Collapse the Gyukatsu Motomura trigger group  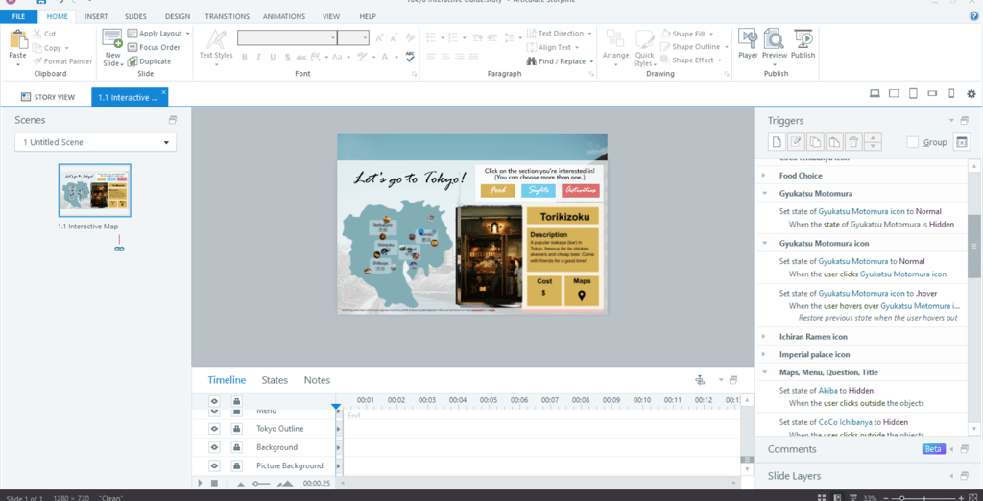pos(764,194)
